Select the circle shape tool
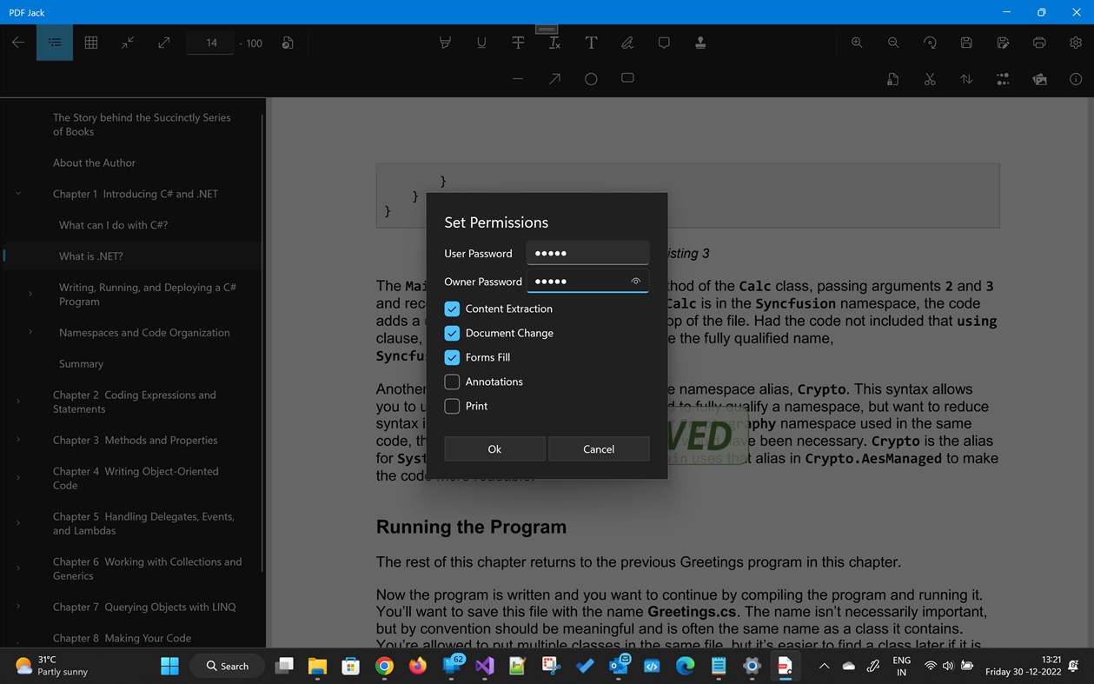1094x684 pixels. 590,78
